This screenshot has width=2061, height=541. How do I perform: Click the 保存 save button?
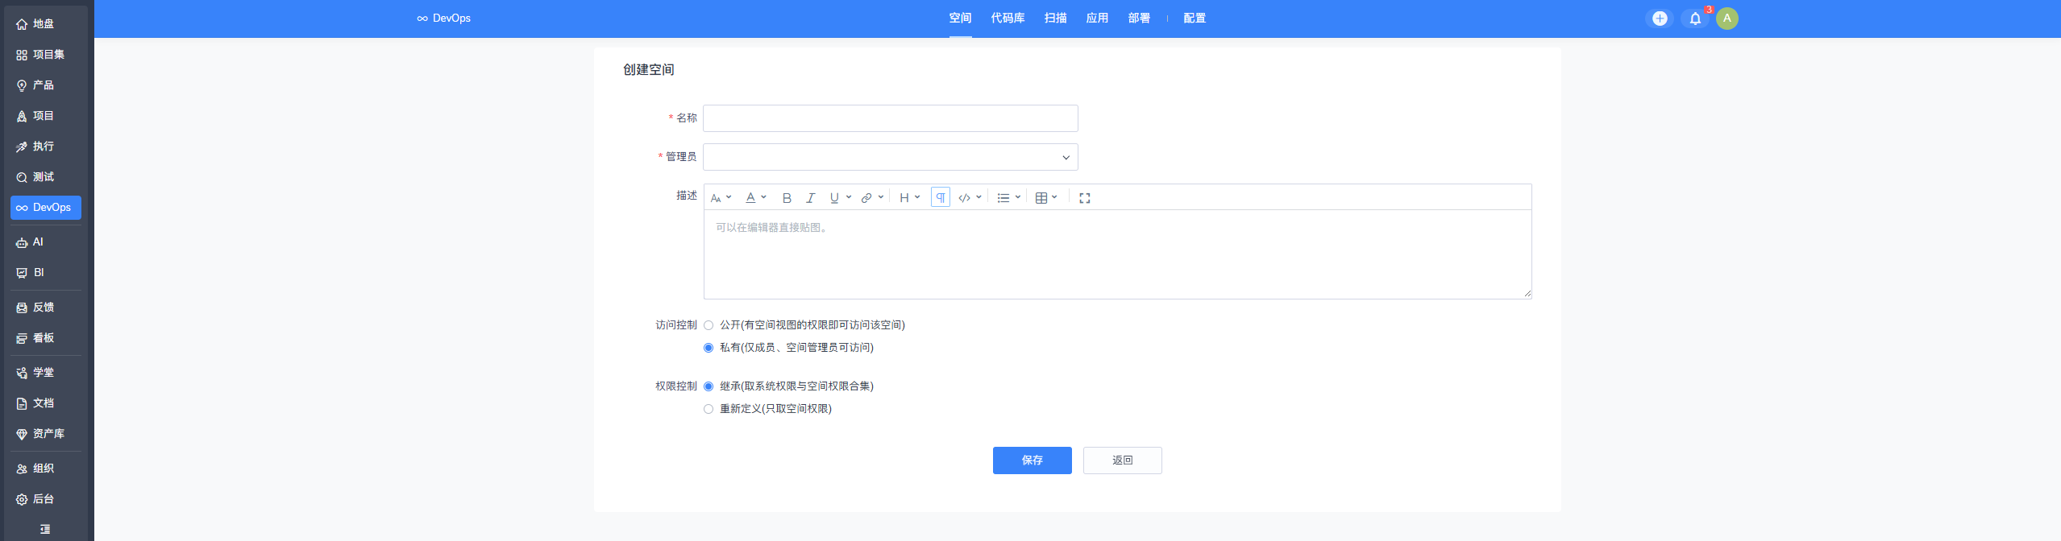pos(1032,460)
